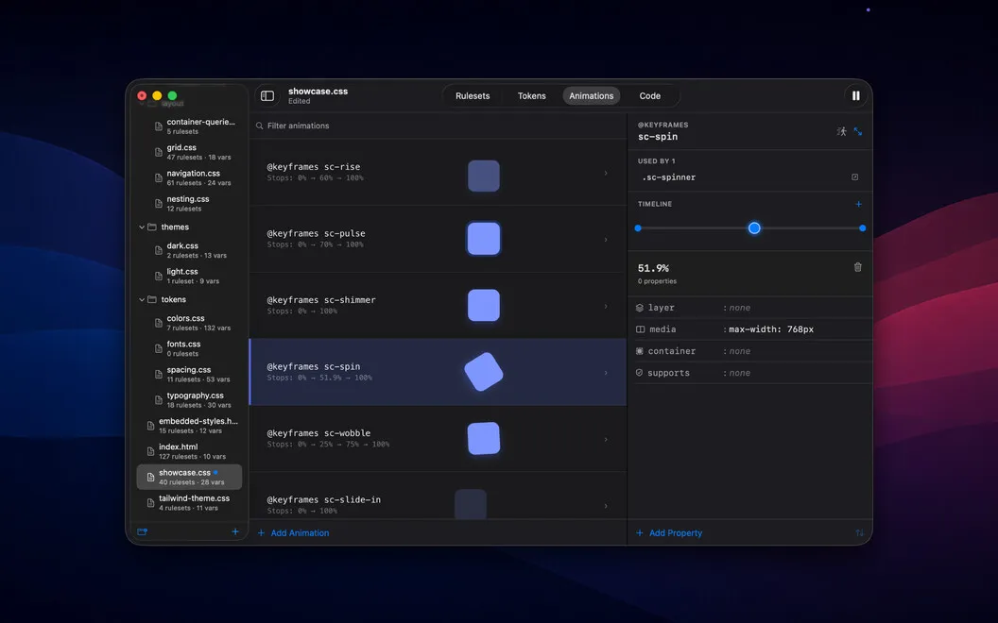Click the container row icon
Viewport: 998px width, 623px height.
click(x=640, y=351)
